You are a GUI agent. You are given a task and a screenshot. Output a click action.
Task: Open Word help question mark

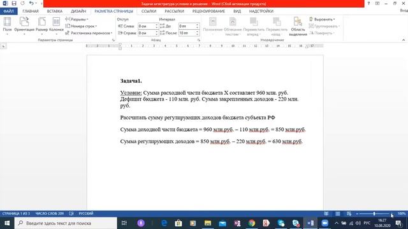point(368,3)
